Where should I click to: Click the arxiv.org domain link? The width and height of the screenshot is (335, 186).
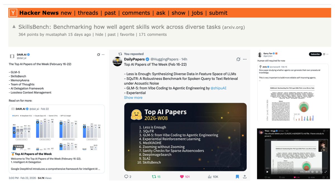234,27
